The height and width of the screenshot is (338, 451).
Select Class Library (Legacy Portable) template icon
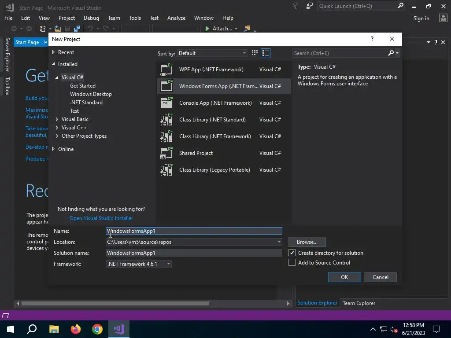coord(166,170)
